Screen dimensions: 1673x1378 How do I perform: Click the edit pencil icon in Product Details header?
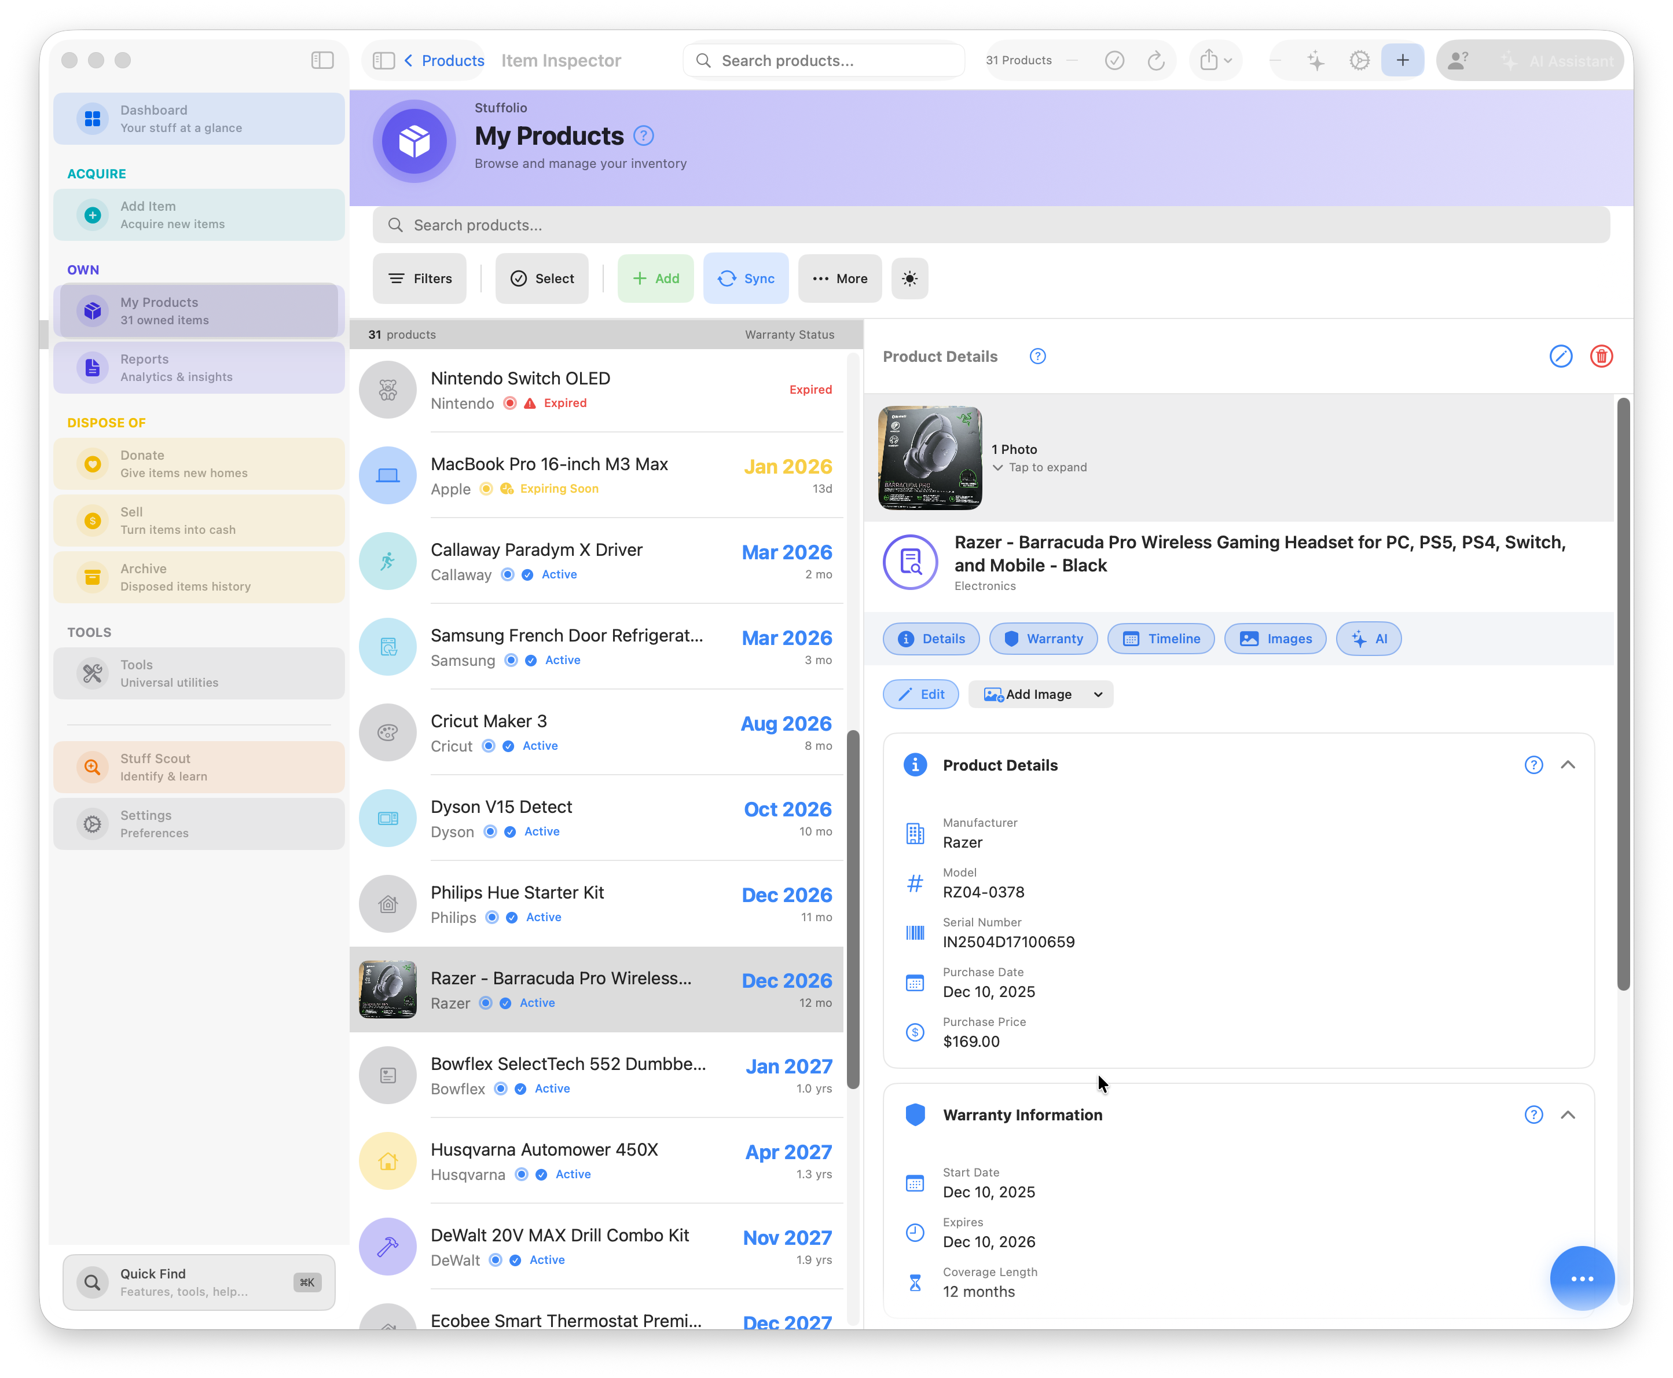pos(1561,357)
